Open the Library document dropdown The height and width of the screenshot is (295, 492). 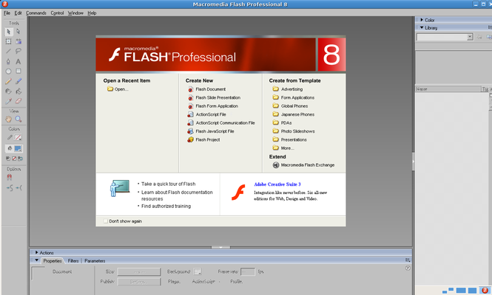coord(469,36)
